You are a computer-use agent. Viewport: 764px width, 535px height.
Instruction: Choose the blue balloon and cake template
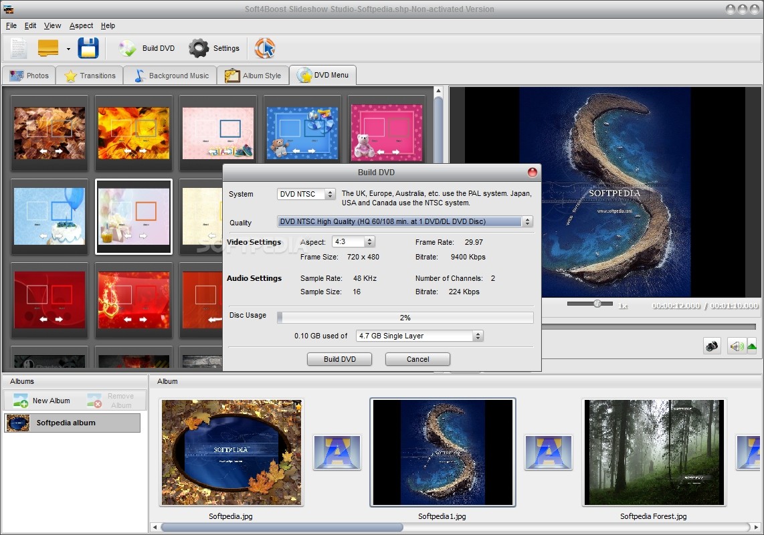(50, 217)
